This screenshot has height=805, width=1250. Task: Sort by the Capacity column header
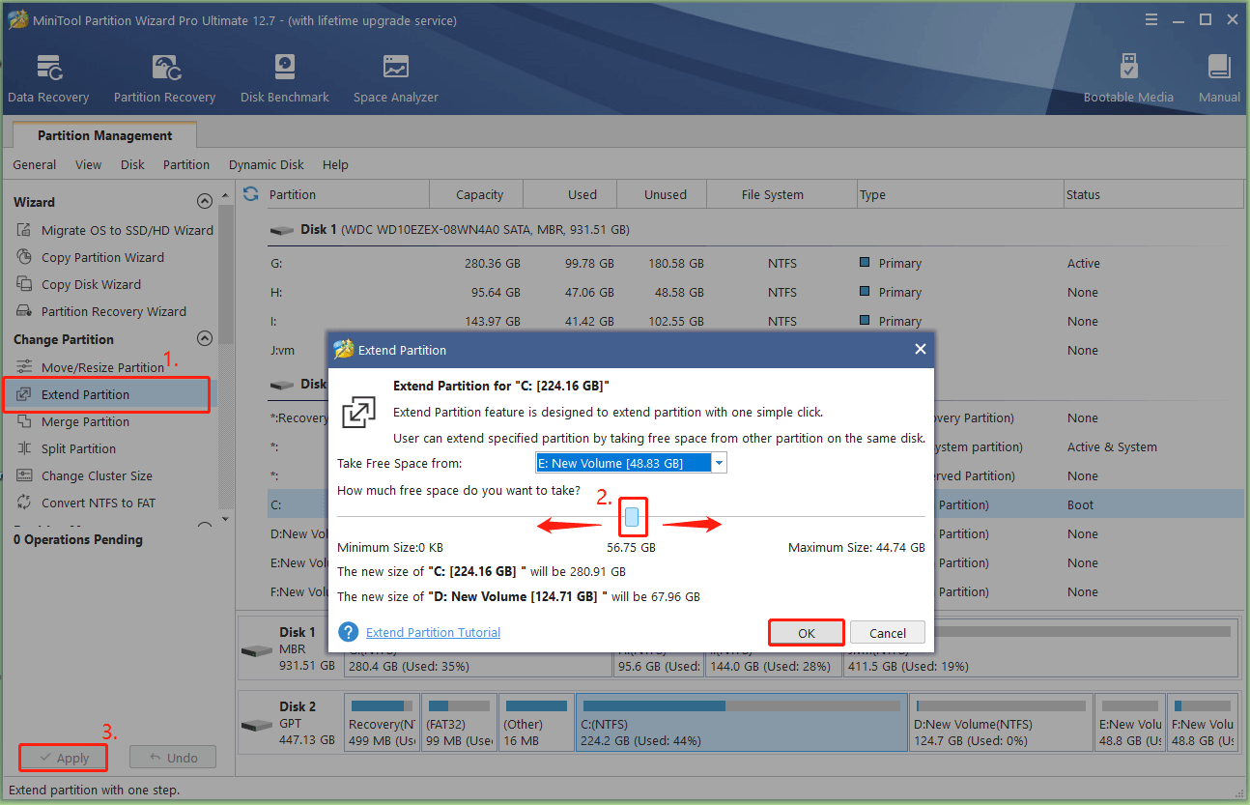(480, 194)
